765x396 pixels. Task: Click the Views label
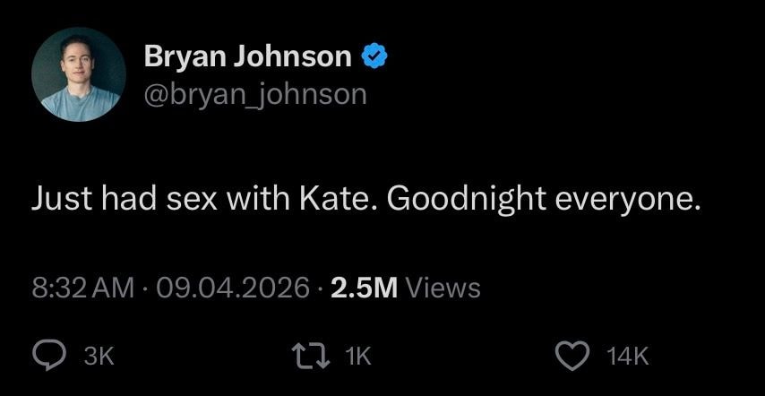pos(443,288)
